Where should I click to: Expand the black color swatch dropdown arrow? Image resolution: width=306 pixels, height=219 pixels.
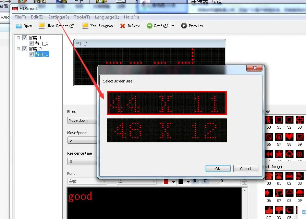tap(188, 182)
